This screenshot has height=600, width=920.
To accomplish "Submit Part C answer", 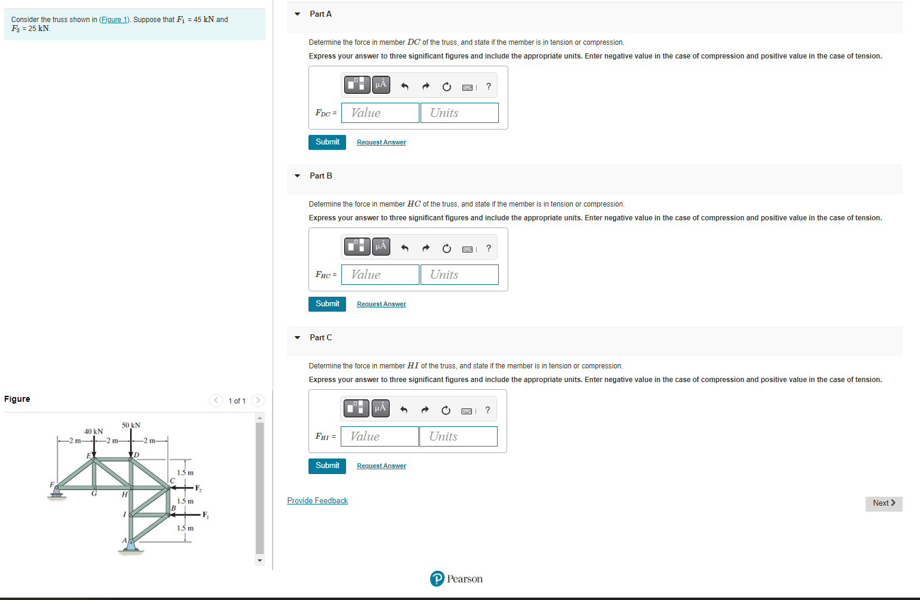I will tap(327, 466).
